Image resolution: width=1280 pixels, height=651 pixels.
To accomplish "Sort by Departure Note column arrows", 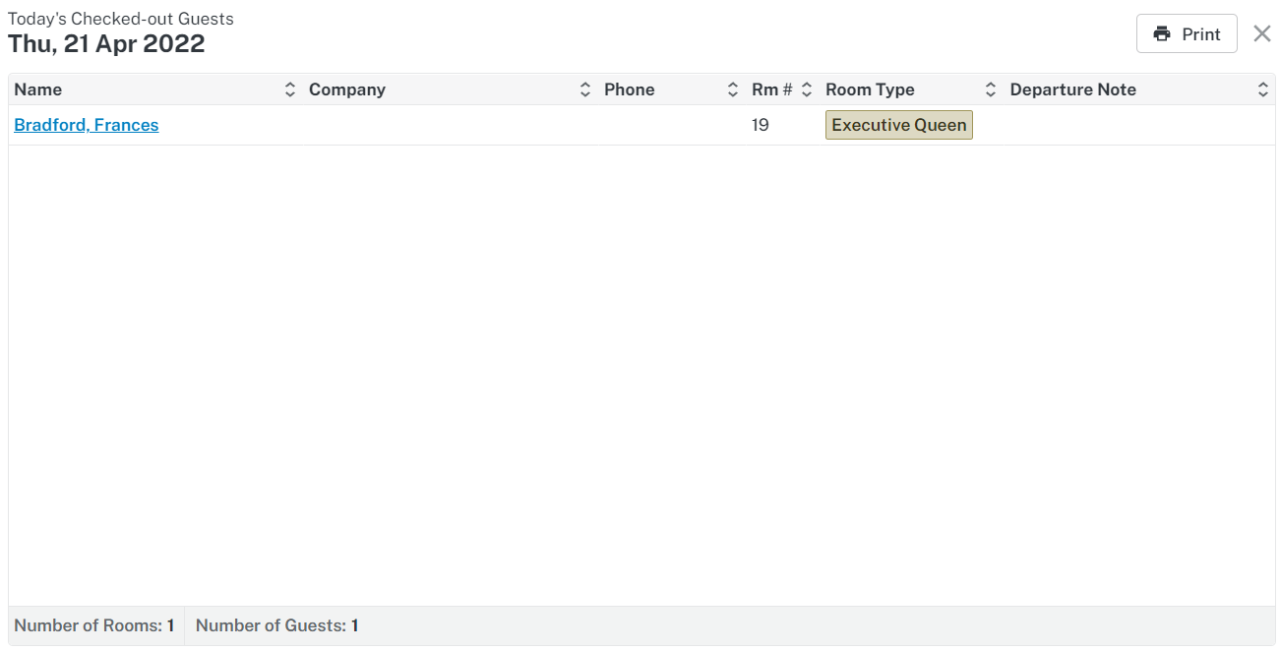I will pyautogui.click(x=1263, y=89).
